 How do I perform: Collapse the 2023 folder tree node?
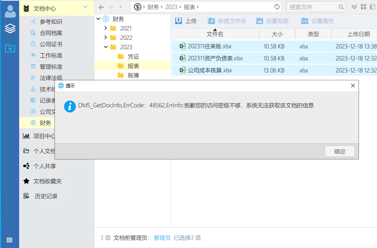click(106, 47)
